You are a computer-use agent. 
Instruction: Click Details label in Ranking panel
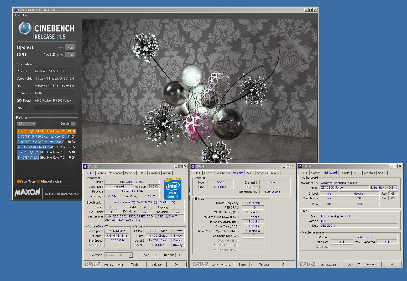(x=65, y=124)
